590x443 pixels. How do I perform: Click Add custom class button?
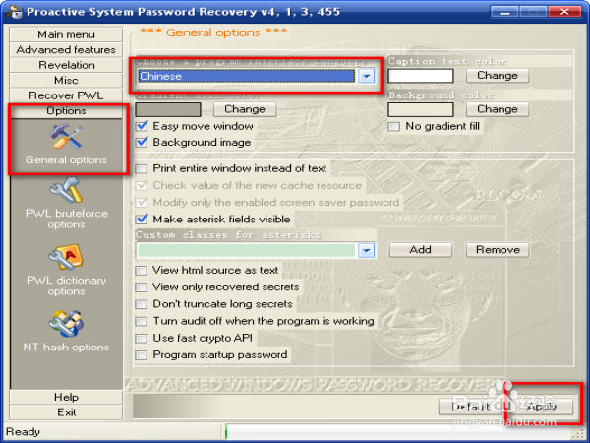point(421,250)
